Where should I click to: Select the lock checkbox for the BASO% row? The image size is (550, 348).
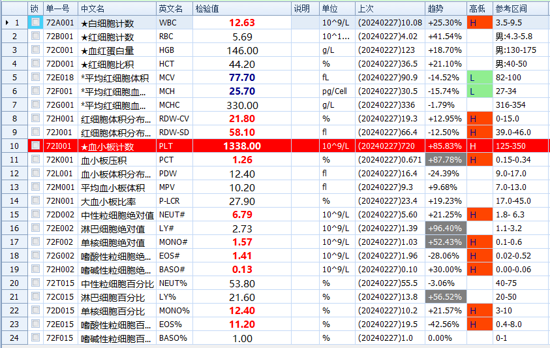[x=36, y=338]
